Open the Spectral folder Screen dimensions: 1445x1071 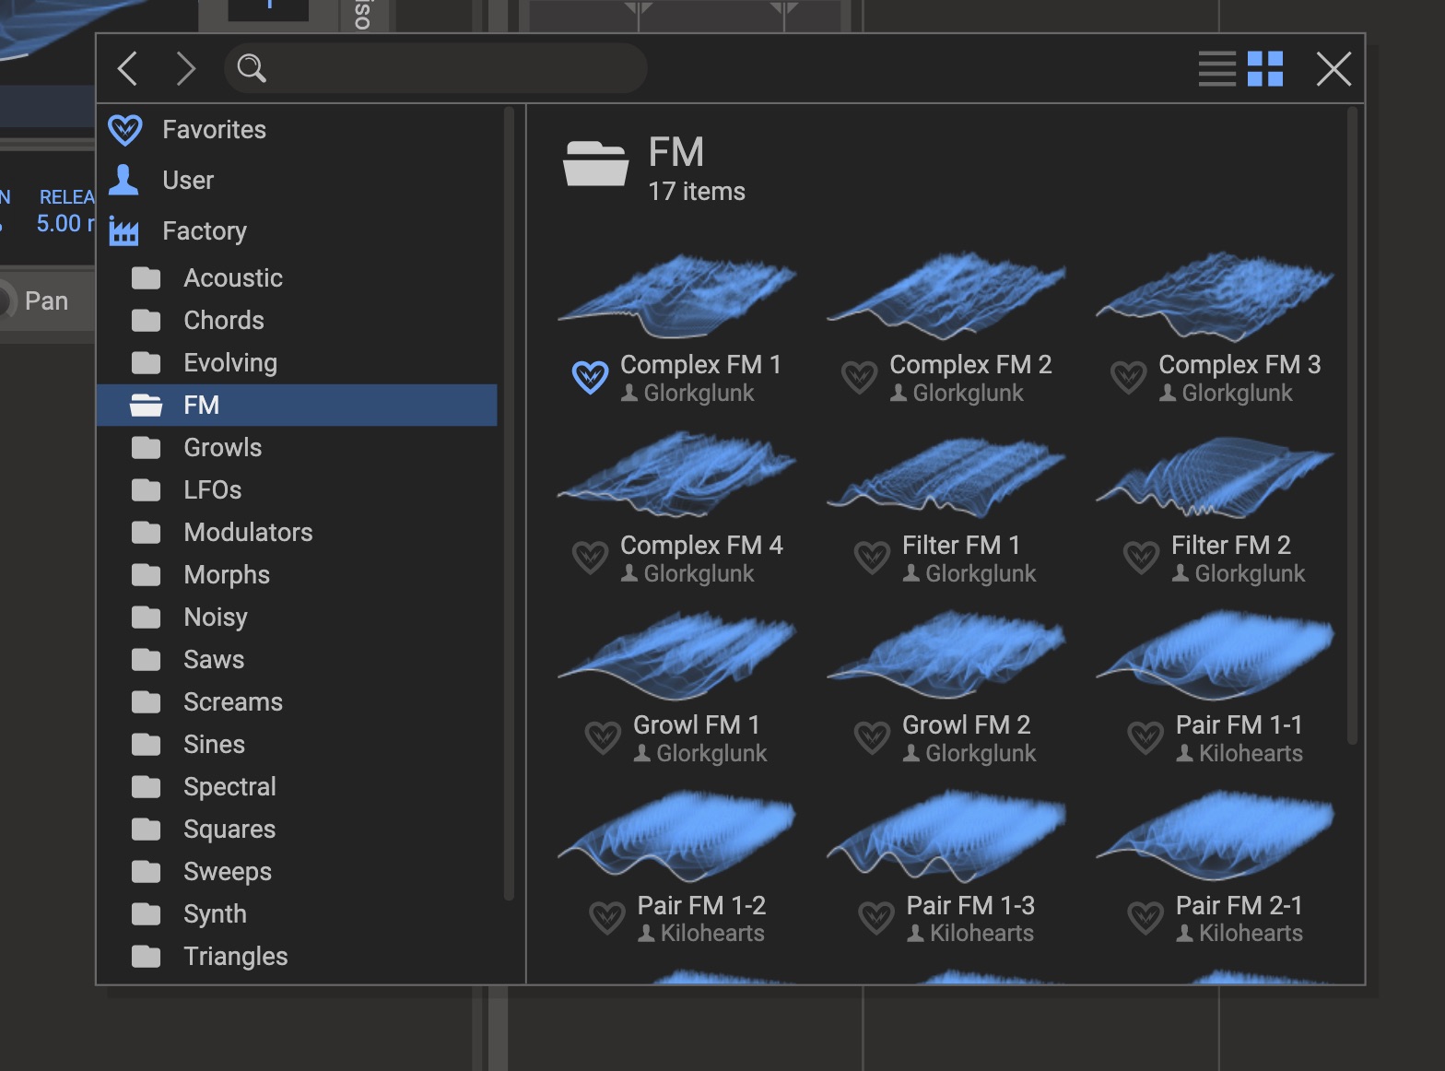tap(229, 787)
